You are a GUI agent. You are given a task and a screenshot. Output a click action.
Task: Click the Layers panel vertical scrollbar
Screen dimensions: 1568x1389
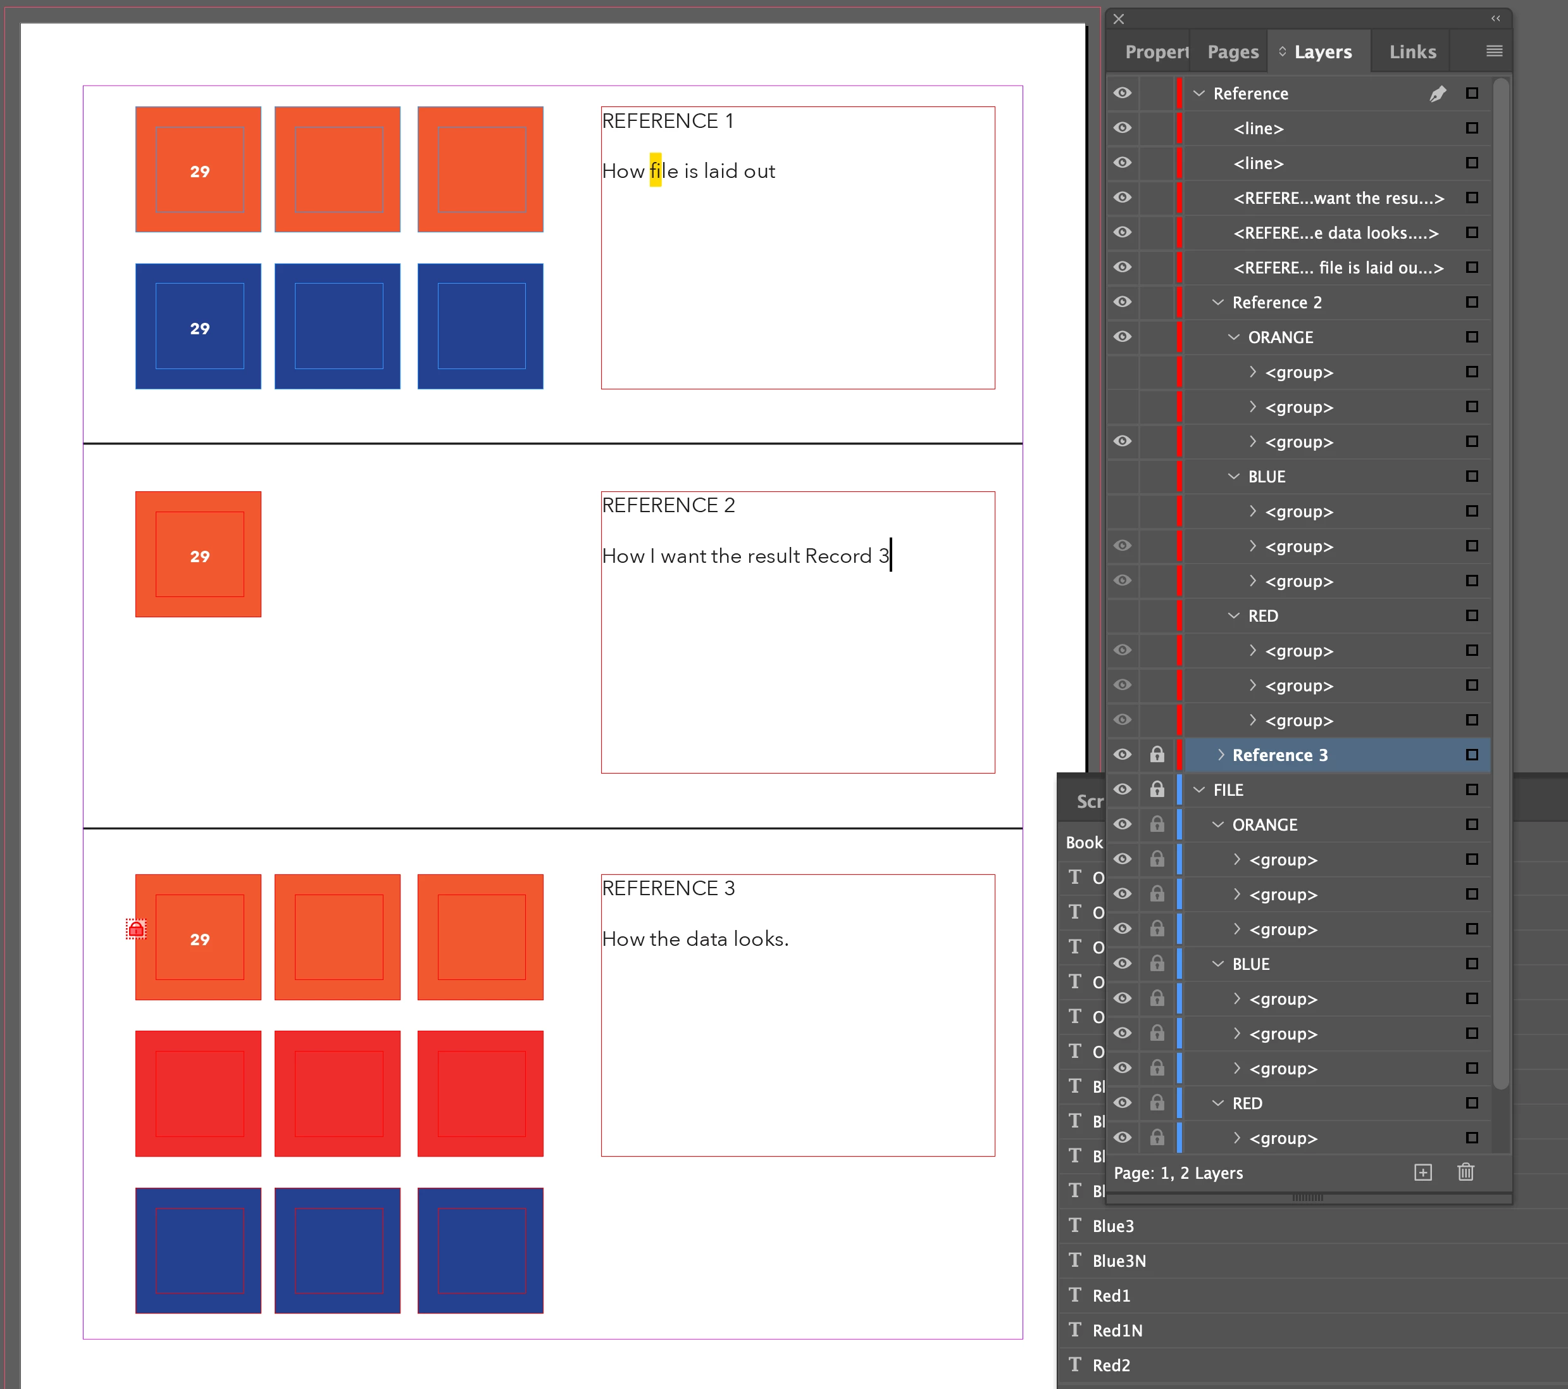click(1500, 583)
